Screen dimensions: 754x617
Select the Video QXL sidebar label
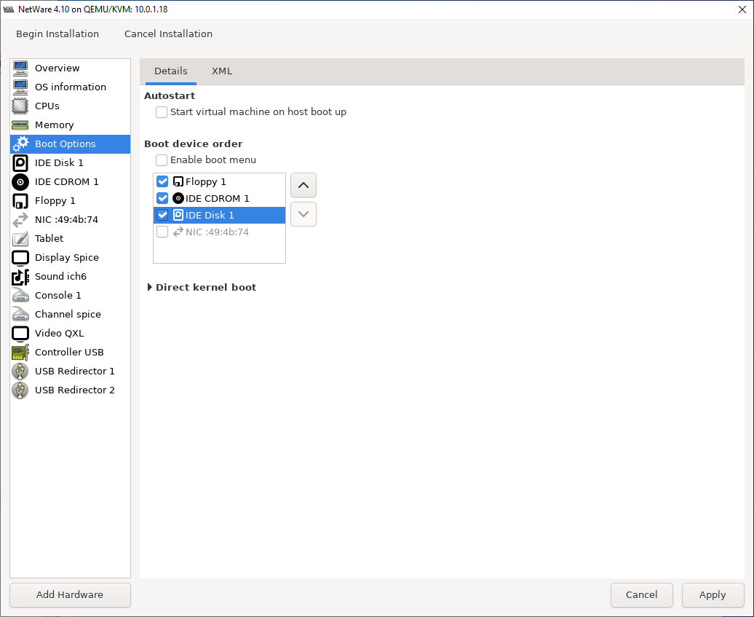(x=59, y=334)
